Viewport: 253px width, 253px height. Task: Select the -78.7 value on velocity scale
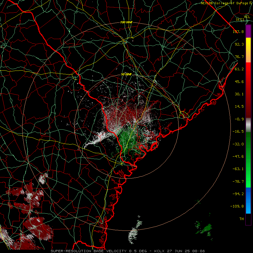pyautogui.click(x=238, y=182)
